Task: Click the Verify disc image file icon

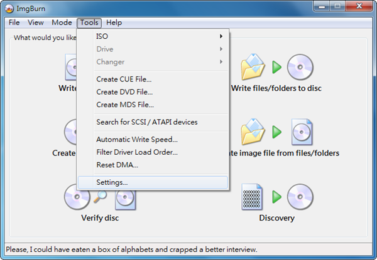Action: pos(125,200)
